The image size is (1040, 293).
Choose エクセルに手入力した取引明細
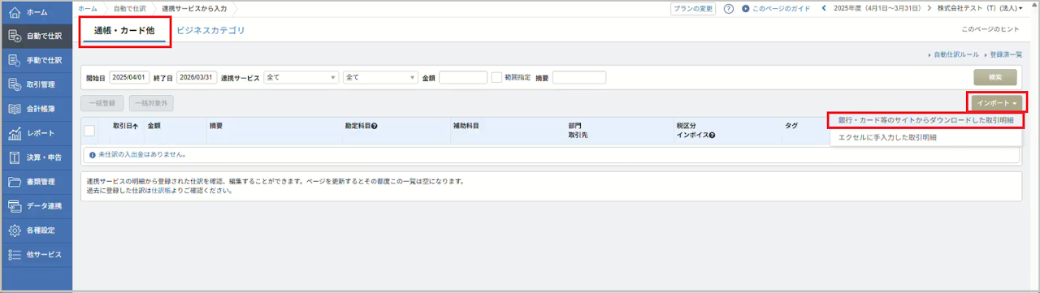[887, 138]
